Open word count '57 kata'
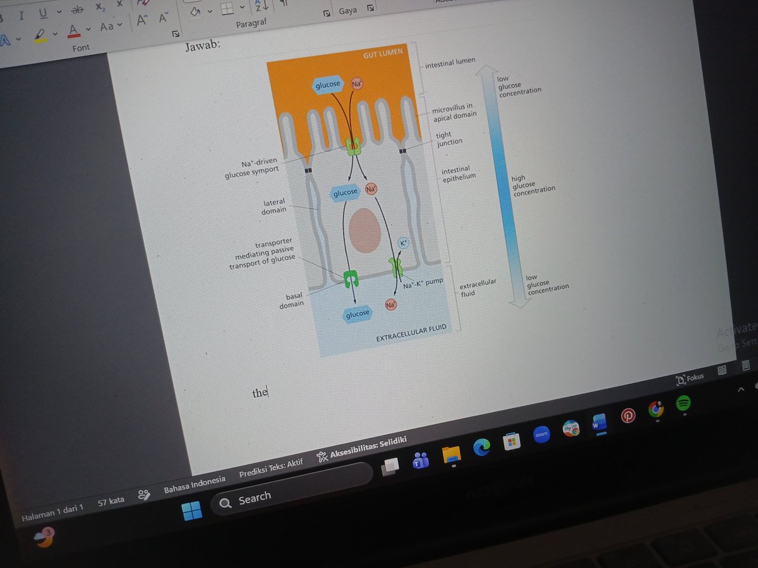758x568 pixels. 111,502
